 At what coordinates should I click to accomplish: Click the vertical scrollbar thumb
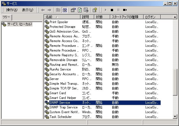(175, 82)
